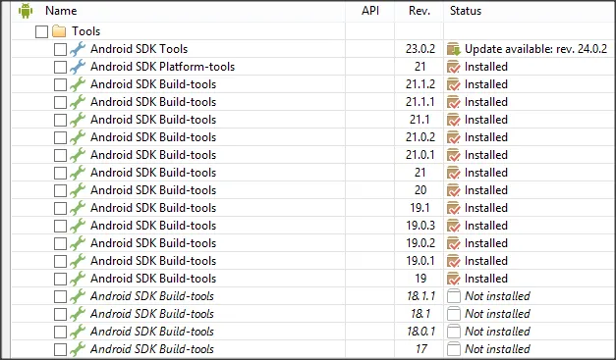The height and width of the screenshot is (360, 616).
Task: Tick checkbox for Build-tools rev 21
Action: [60, 173]
